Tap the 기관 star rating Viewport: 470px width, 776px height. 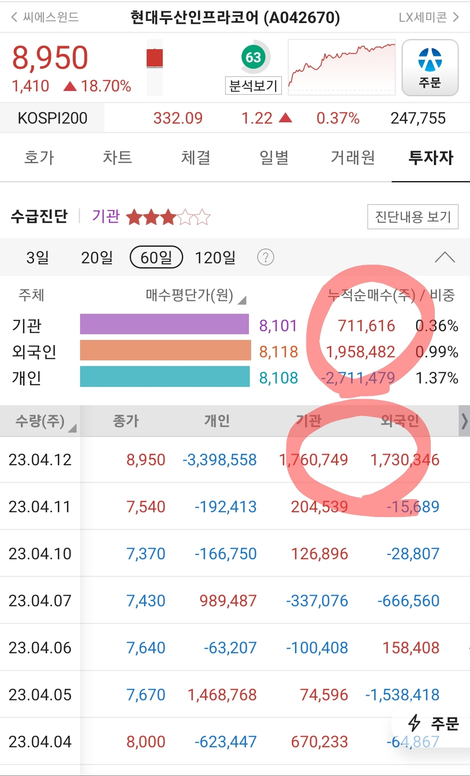pos(168,216)
